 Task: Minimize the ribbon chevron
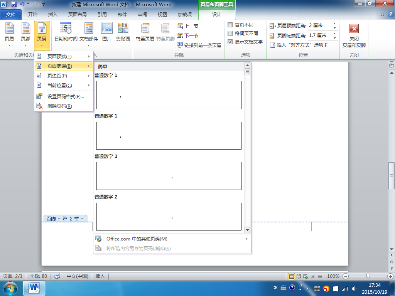(382, 15)
